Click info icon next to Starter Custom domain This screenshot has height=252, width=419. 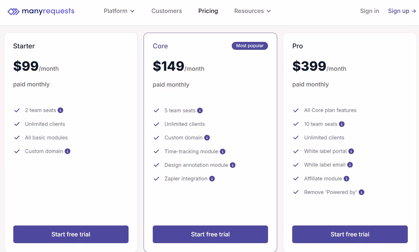pos(68,151)
